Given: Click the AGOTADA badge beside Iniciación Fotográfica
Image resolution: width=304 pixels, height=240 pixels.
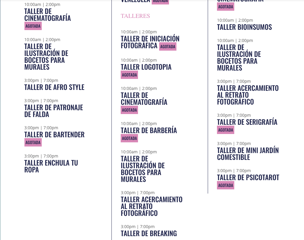Looking at the screenshot, I should (x=167, y=46).
